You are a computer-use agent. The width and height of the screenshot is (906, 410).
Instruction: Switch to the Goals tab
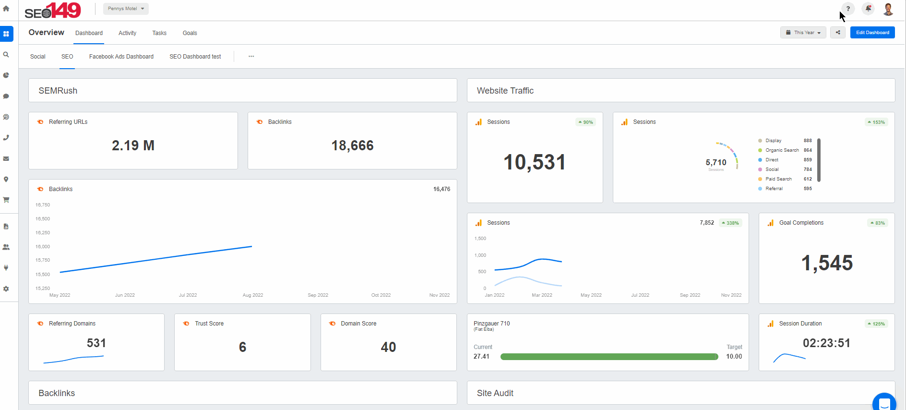click(x=190, y=33)
